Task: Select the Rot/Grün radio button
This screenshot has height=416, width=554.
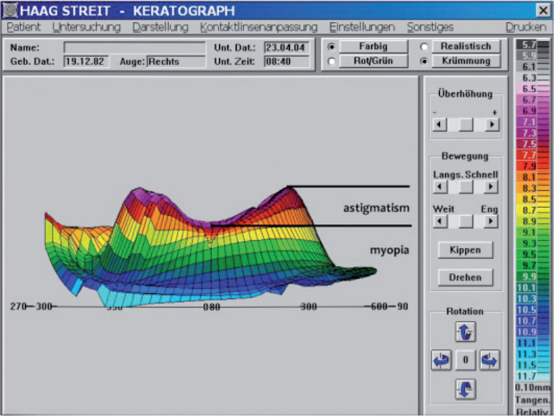Action: coord(332,61)
